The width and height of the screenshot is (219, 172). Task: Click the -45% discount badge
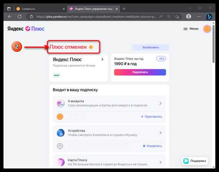point(161,59)
